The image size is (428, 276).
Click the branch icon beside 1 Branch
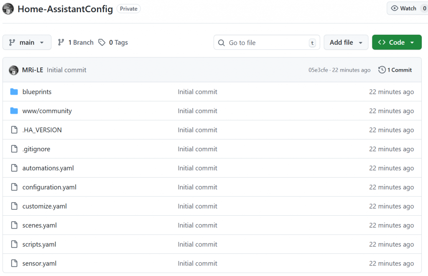[61, 42]
